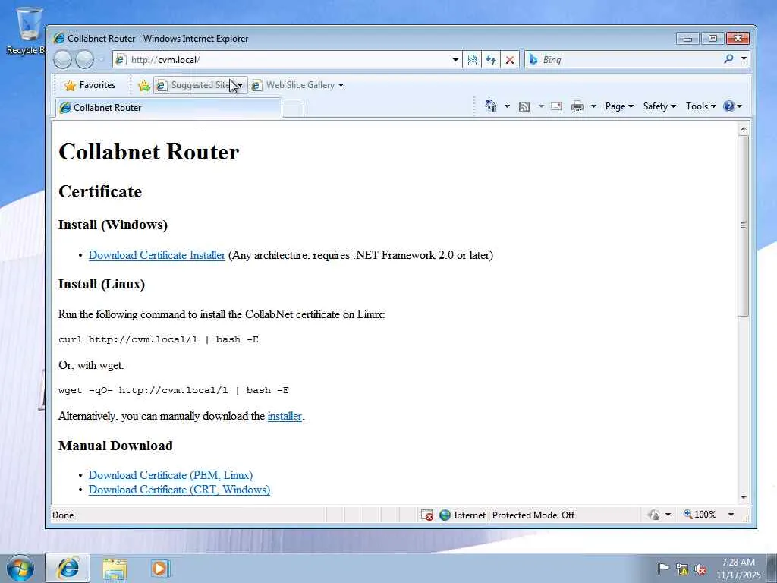Expand the Print dropdown arrow
The height and width of the screenshot is (583, 777).
tap(593, 106)
